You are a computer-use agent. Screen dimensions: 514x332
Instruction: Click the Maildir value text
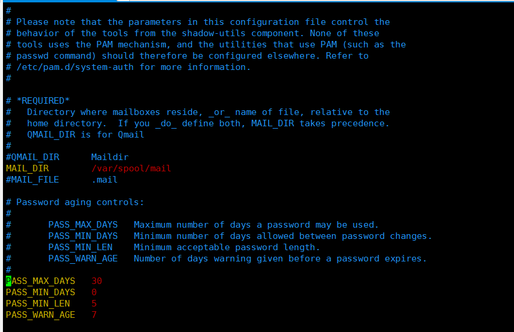coord(110,157)
